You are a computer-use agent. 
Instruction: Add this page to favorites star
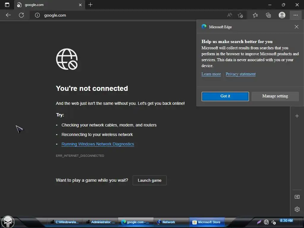(x=240, y=15)
